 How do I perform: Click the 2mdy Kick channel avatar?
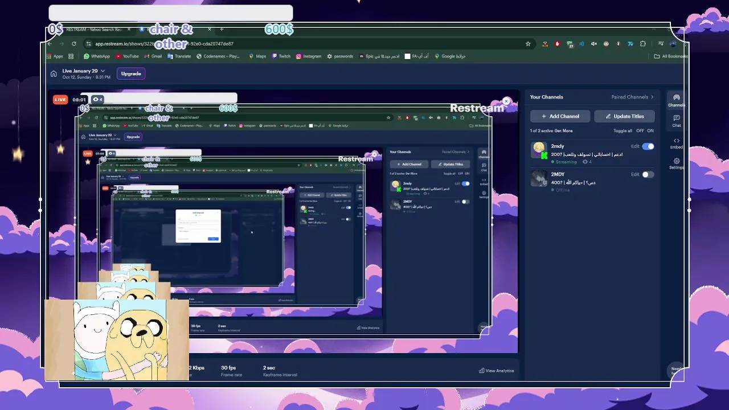539,150
